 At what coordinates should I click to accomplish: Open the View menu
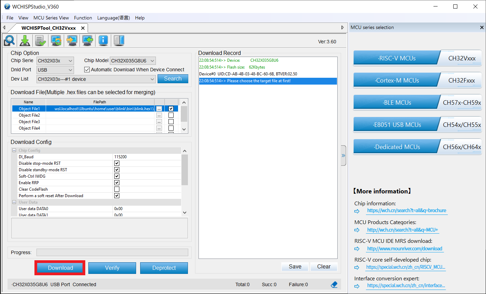23,18
